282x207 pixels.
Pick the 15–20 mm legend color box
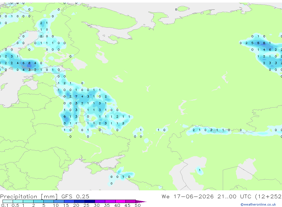[x=69, y=201]
